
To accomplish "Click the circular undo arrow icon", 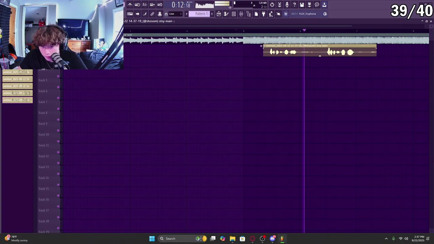I will coord(272,4).
